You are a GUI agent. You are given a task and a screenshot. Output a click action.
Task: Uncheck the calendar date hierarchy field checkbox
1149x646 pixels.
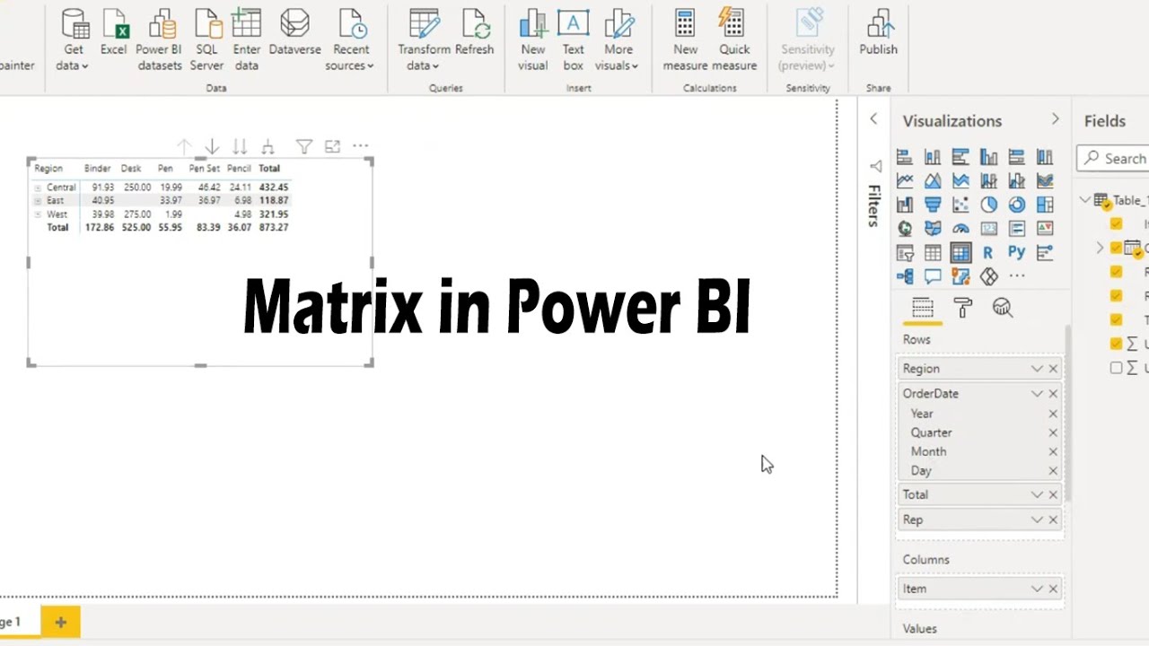click(x=1116, y=248)
